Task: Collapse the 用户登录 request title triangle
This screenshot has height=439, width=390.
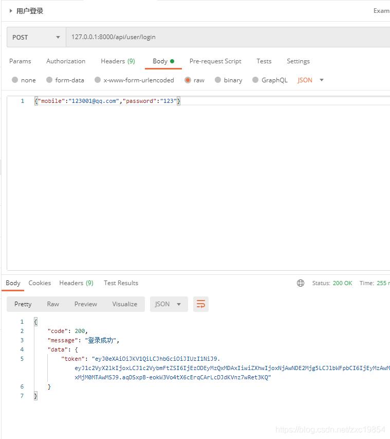Action: [x=11, y=11]
